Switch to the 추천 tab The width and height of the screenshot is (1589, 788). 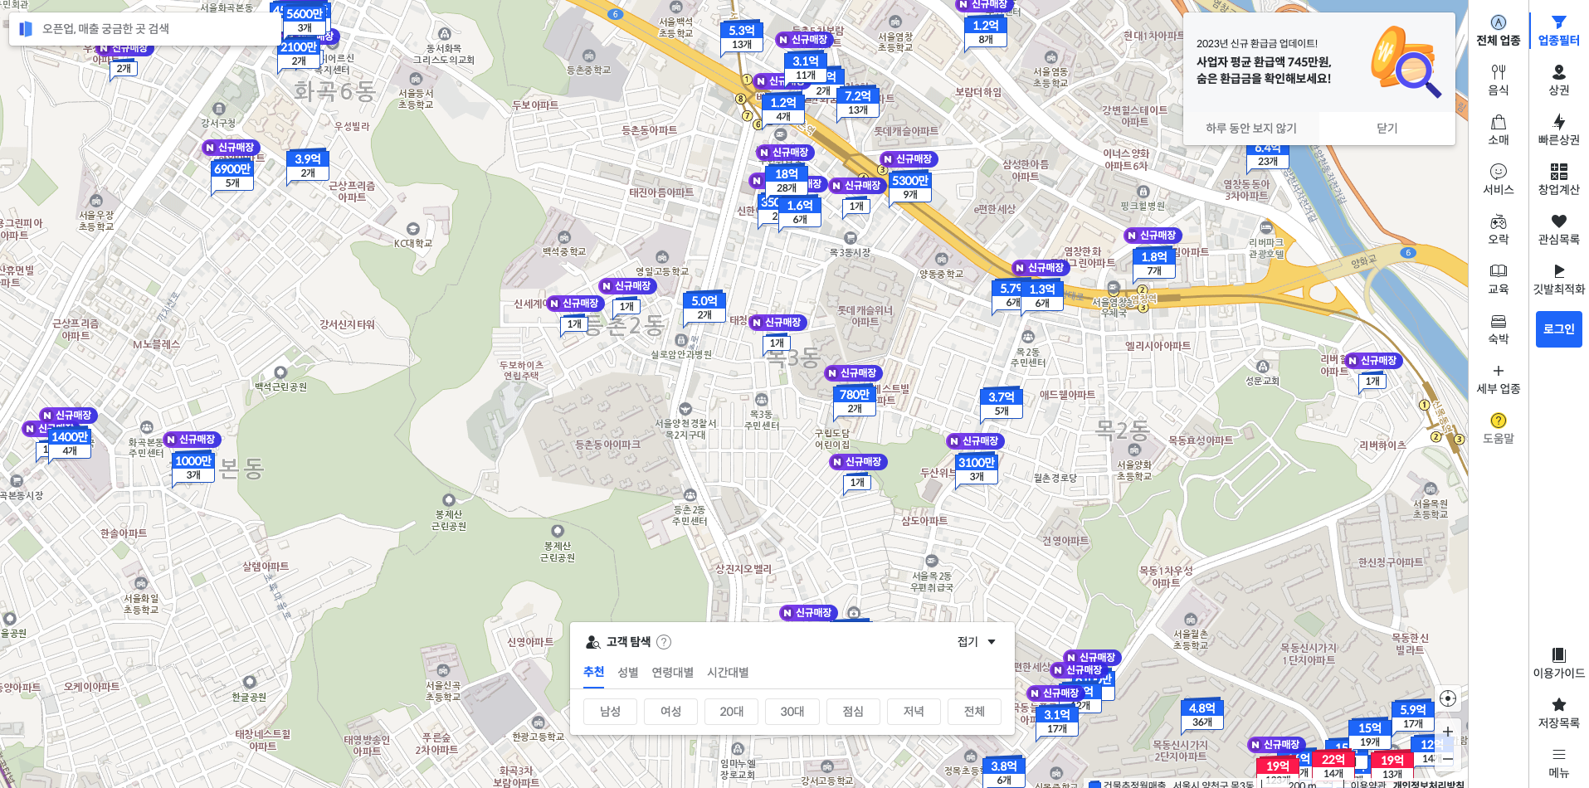(x=593, y=672)
